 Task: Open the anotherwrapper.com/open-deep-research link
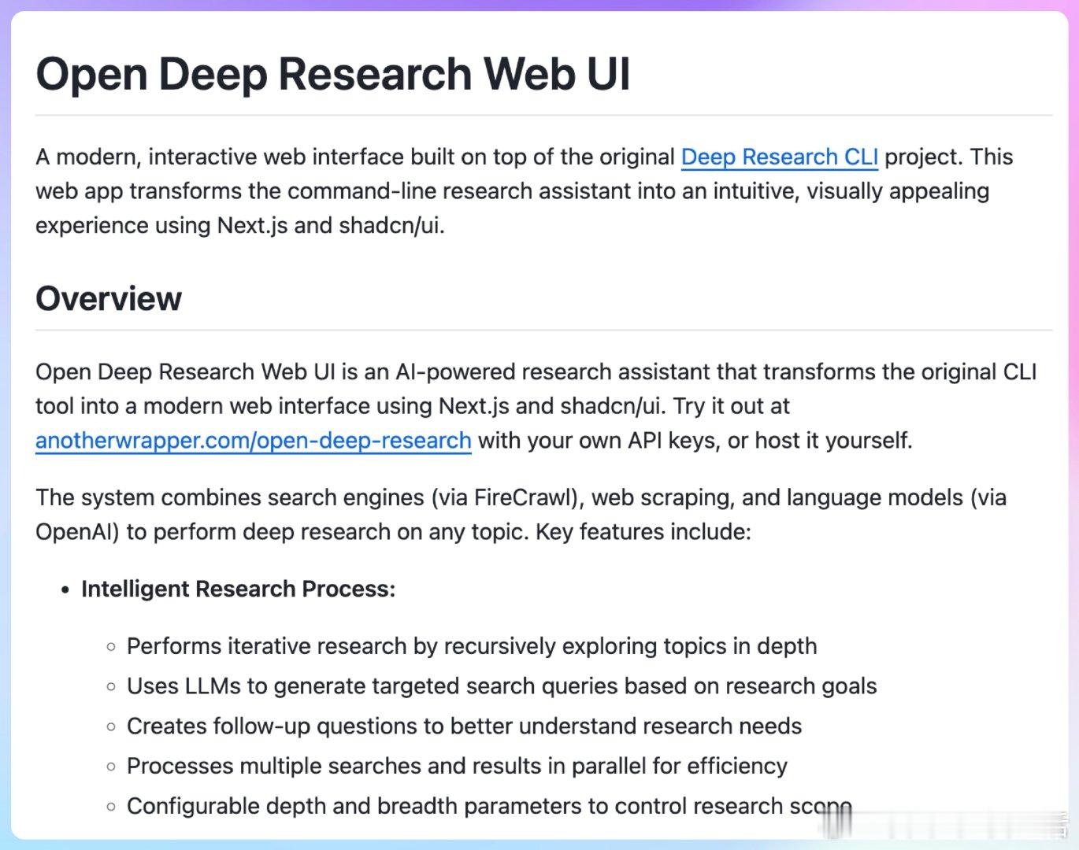[x=254, y=440]
